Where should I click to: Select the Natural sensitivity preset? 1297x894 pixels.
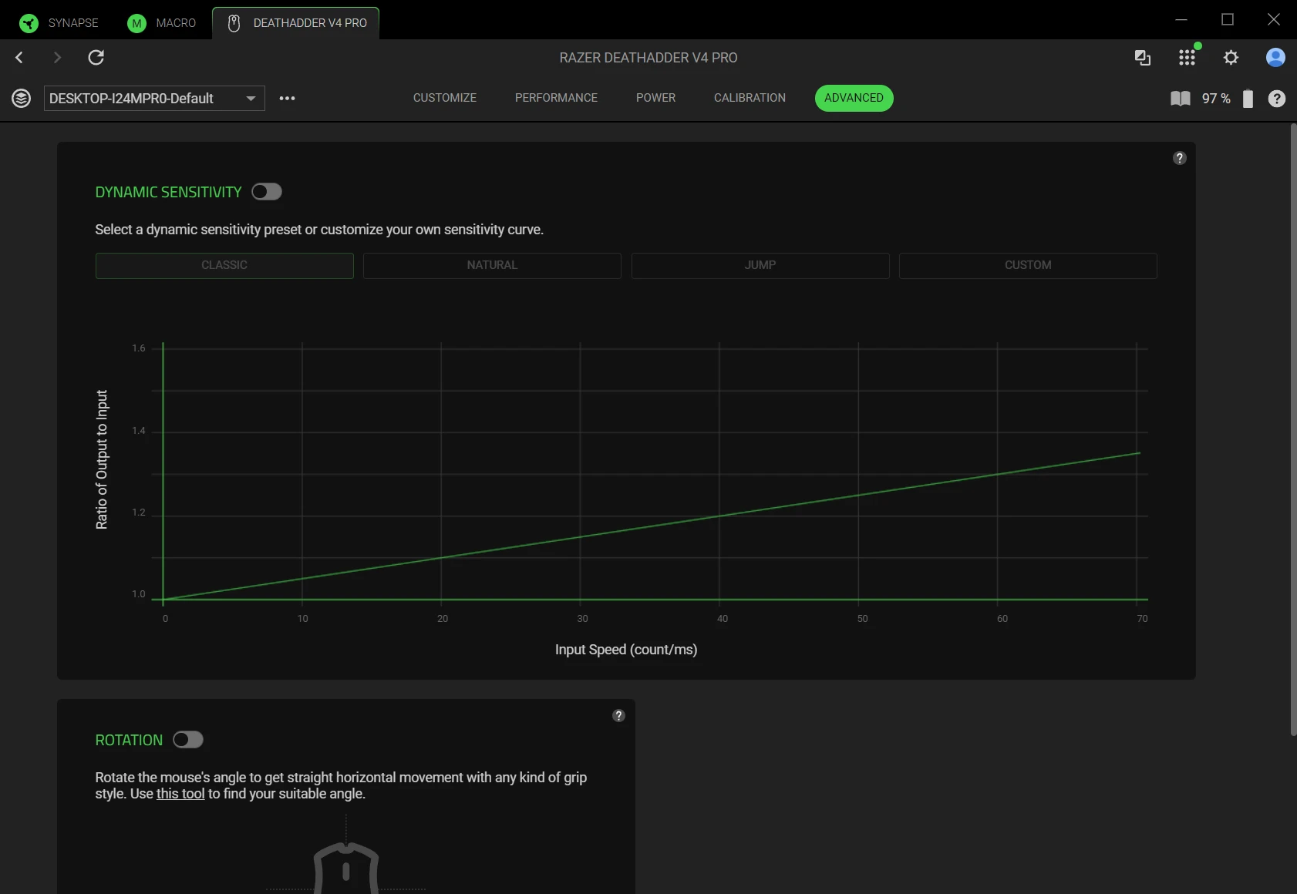tap(492, 265)
